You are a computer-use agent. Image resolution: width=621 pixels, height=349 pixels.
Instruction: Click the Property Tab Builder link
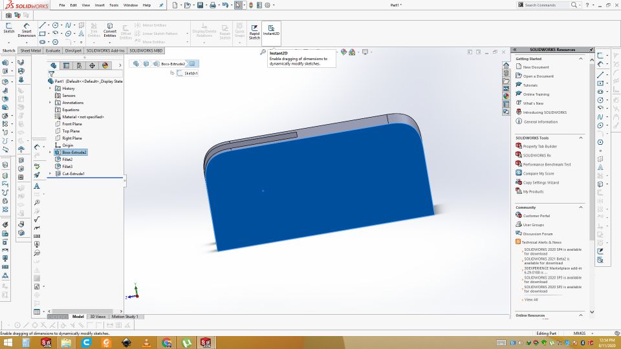coord(539,147)
